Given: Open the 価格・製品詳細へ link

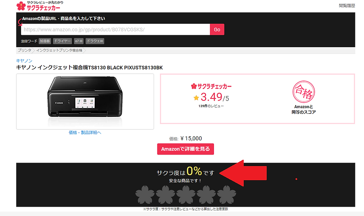Looking at the screenshot, I should pos(85,132).
